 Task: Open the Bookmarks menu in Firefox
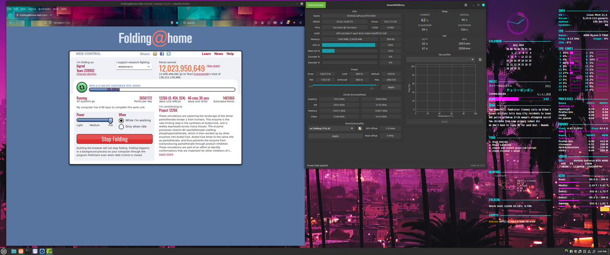[x=44, y=9]
